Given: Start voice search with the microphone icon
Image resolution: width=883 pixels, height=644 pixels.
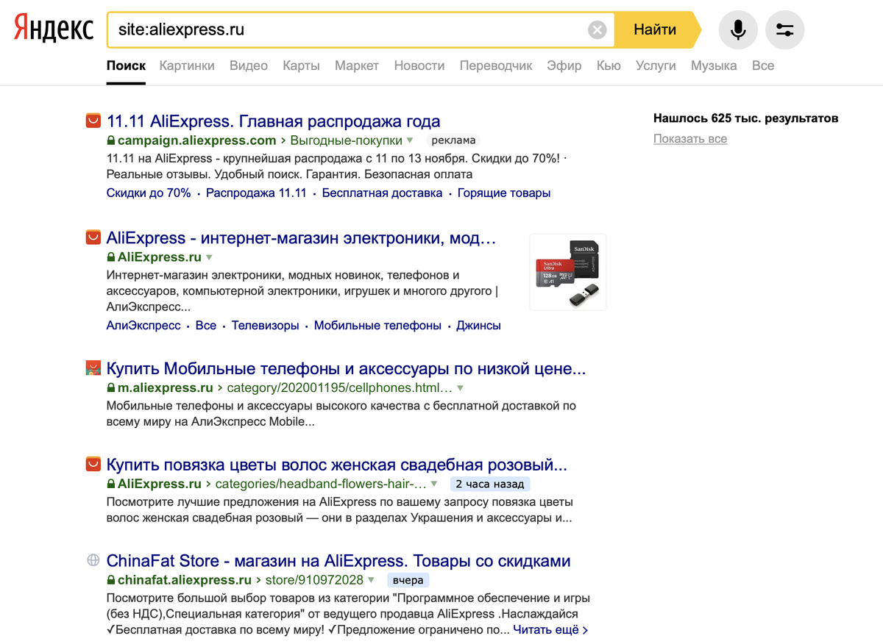Looking at the screenshot, I should (x=738, y=30).
